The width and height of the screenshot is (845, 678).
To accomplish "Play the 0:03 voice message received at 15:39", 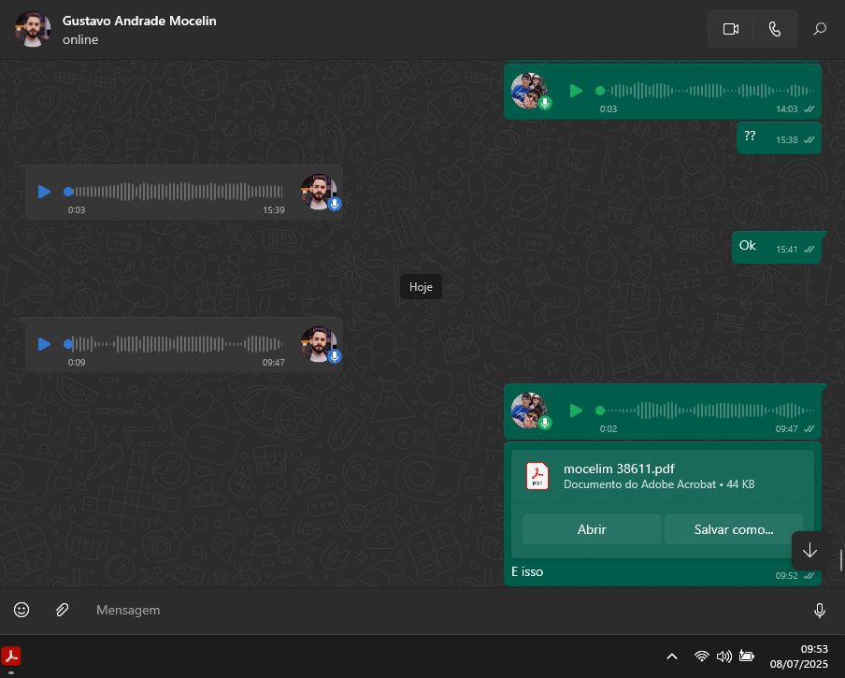I will tap(44, 192).
